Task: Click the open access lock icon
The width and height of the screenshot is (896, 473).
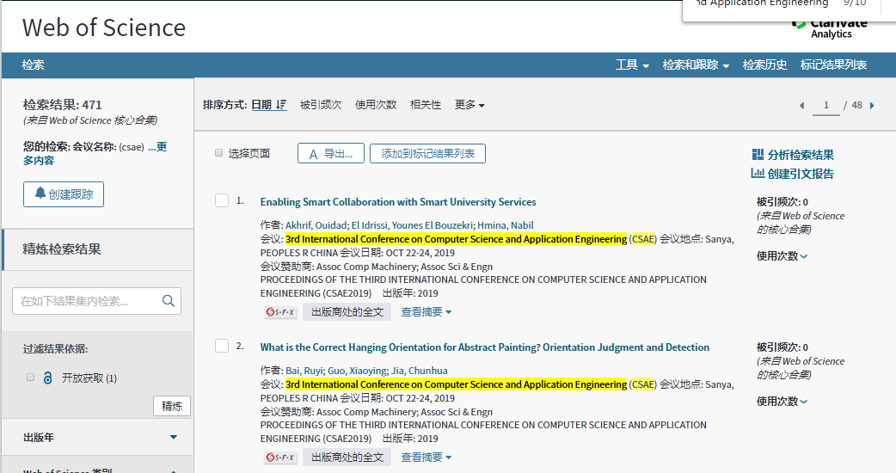Action: 47,378
